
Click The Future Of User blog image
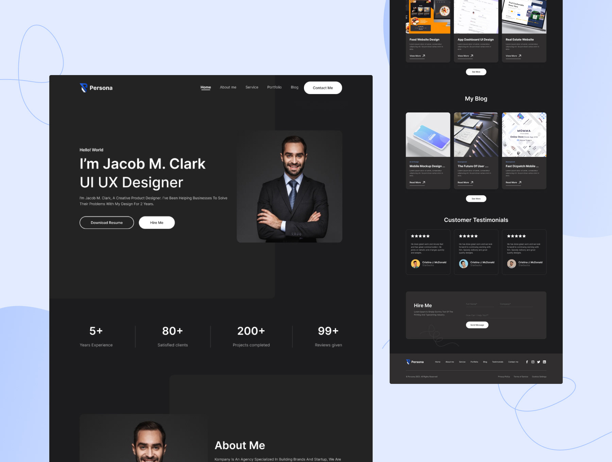[x=476, y=135]
